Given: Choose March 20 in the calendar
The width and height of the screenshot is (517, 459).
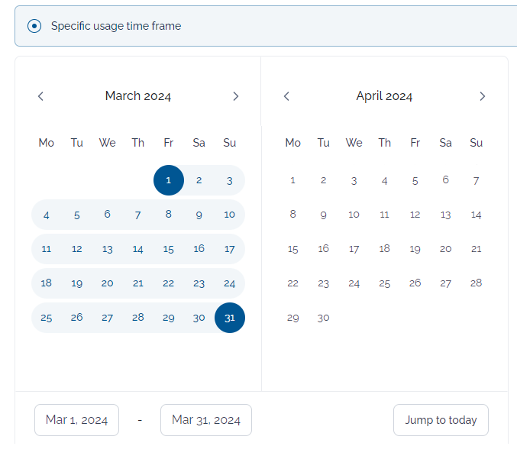Looking at the screenshot, I should pos(107,283).
